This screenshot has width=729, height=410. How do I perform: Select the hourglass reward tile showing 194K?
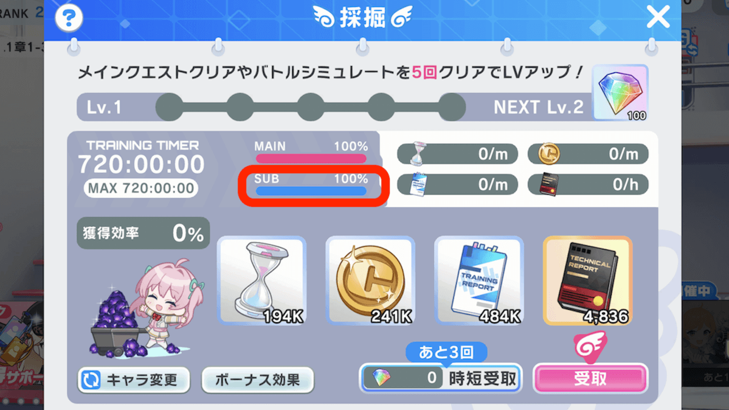pos(262,281)
